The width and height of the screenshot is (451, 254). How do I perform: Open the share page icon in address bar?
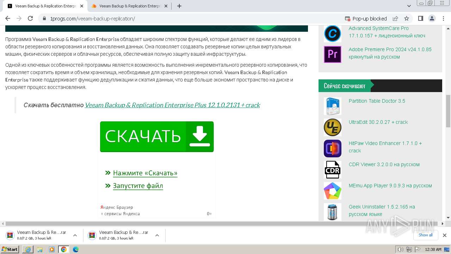(x=395, y=18)
